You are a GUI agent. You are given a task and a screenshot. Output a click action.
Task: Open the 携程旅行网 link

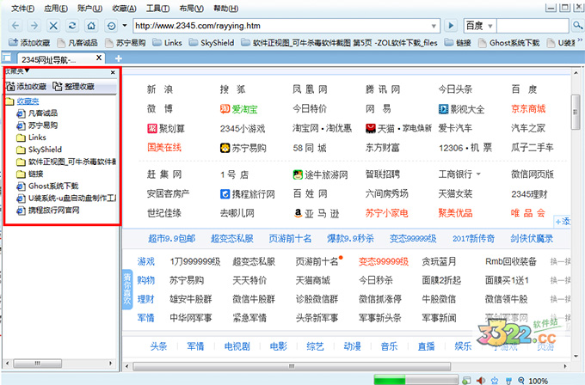pyautogui.click(x=248, y=194)
